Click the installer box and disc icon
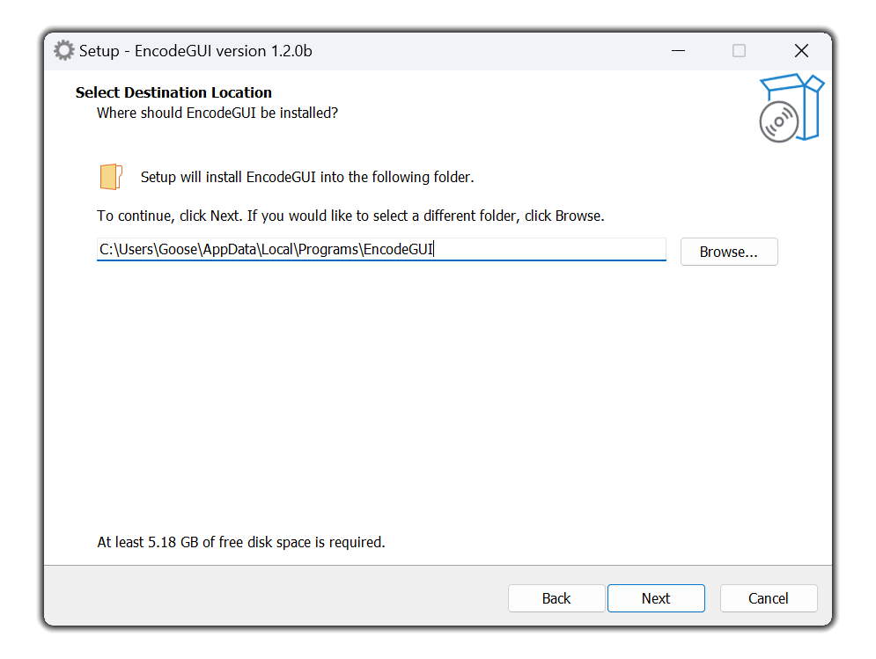 click(791, 108)
